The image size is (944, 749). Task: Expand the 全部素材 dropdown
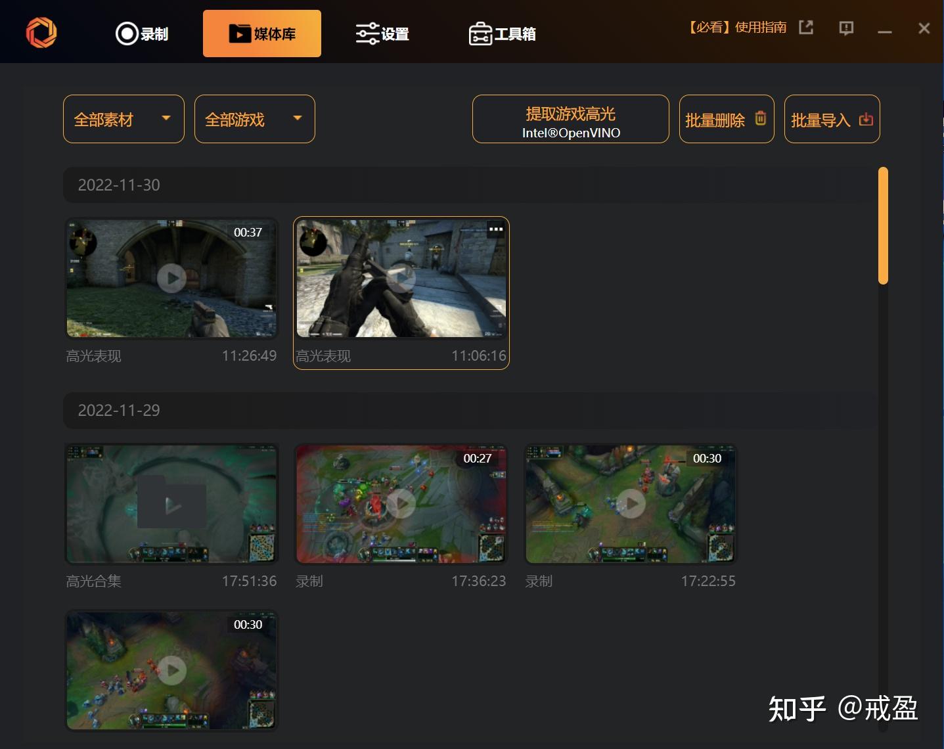coord(124,119)
